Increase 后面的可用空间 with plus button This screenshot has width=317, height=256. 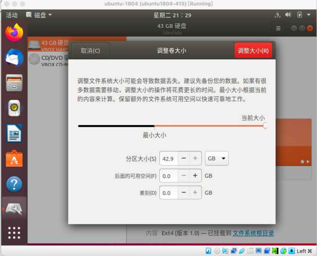(x=195, y=176)
